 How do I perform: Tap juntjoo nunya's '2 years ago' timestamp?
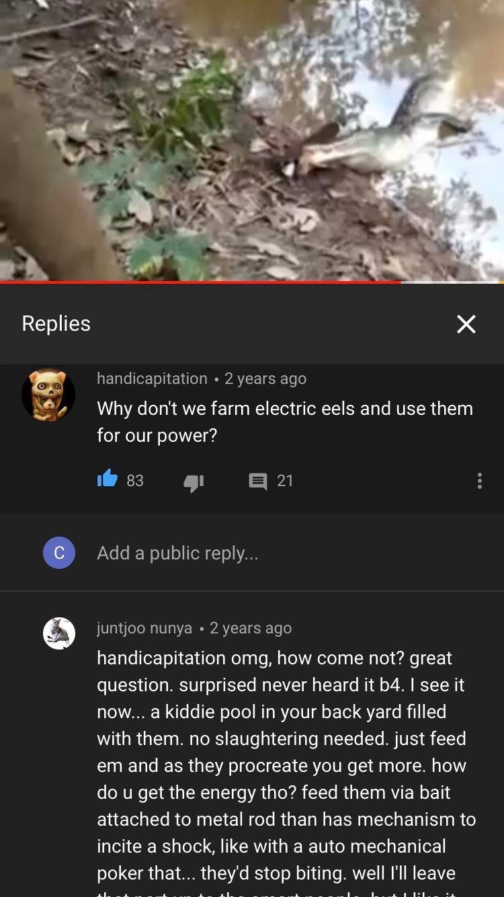coord(251,628)
